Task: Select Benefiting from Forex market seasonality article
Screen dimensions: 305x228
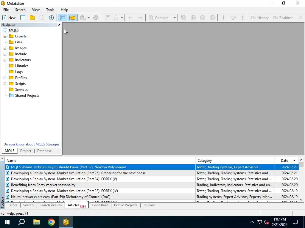Action: pyautogui.click(x=152, y=185)
